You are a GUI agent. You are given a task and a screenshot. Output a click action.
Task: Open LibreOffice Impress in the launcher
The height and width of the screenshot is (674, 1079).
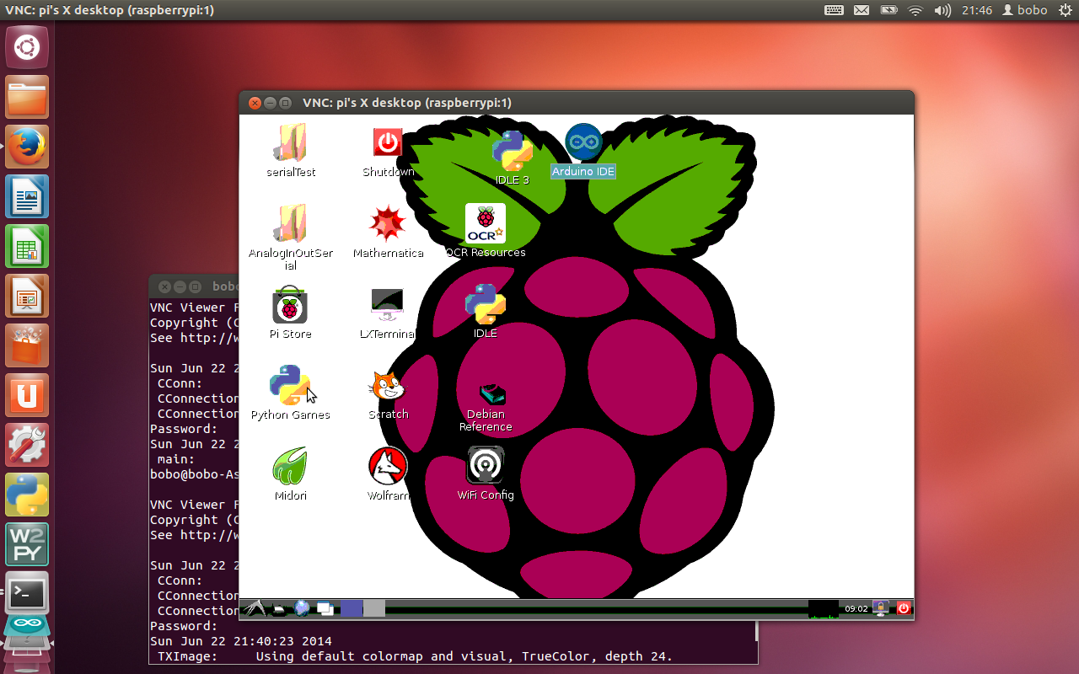click(x=27, y=296)
